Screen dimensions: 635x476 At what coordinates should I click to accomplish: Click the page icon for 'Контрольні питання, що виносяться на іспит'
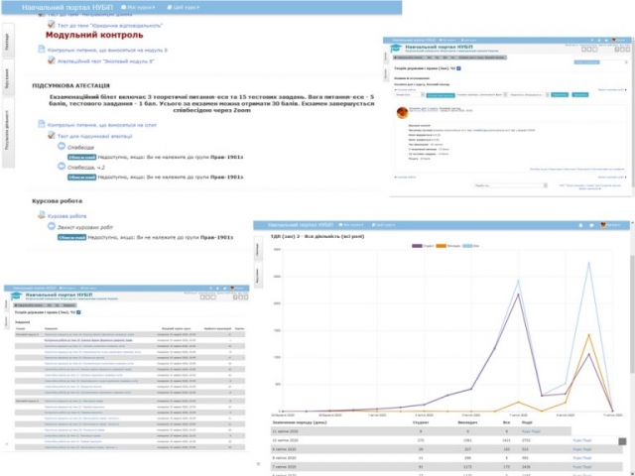[41, 124]
